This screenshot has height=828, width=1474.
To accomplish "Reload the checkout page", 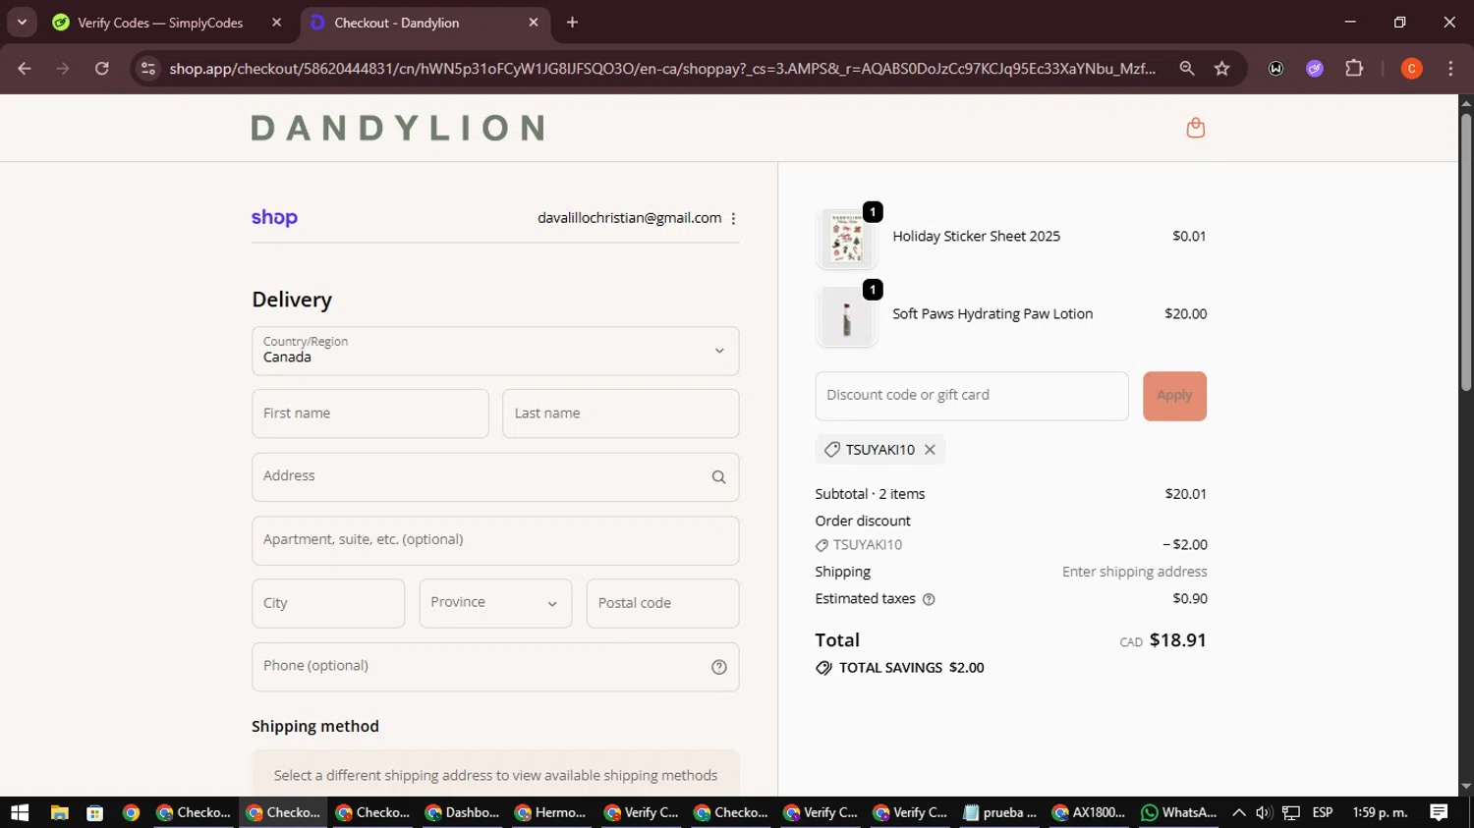I will (x=102, y=69).
